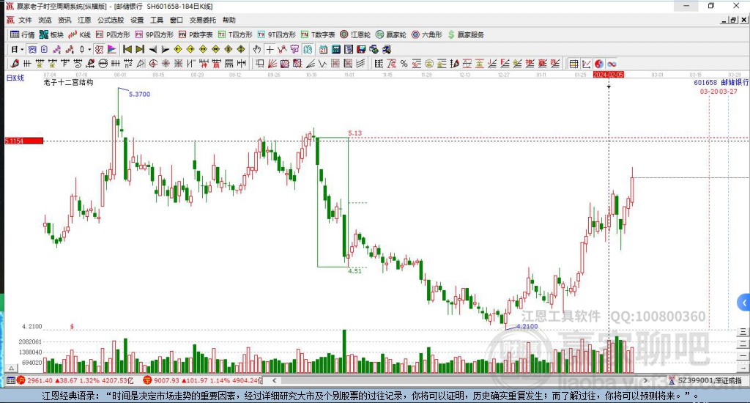Select the hand pan tool
The width and height of the screenshot is (750, 403).
click(256, 49)
